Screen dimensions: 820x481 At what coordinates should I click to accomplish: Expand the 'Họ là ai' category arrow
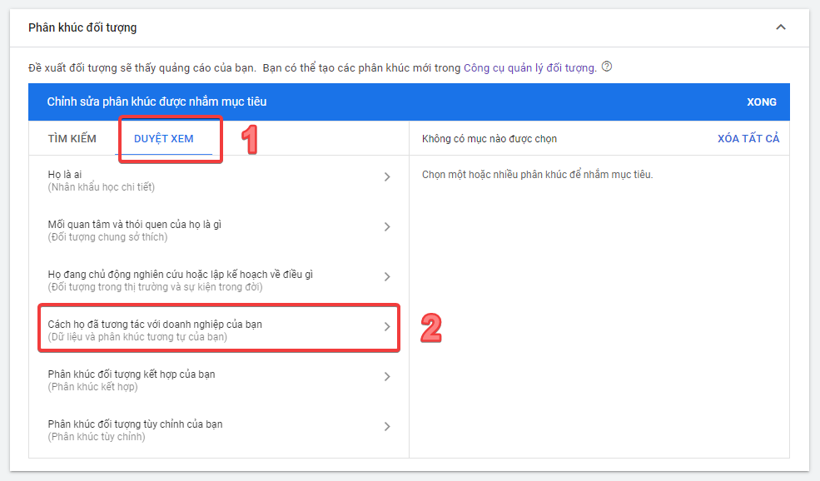pyautogui.click(x=387, y=176)
